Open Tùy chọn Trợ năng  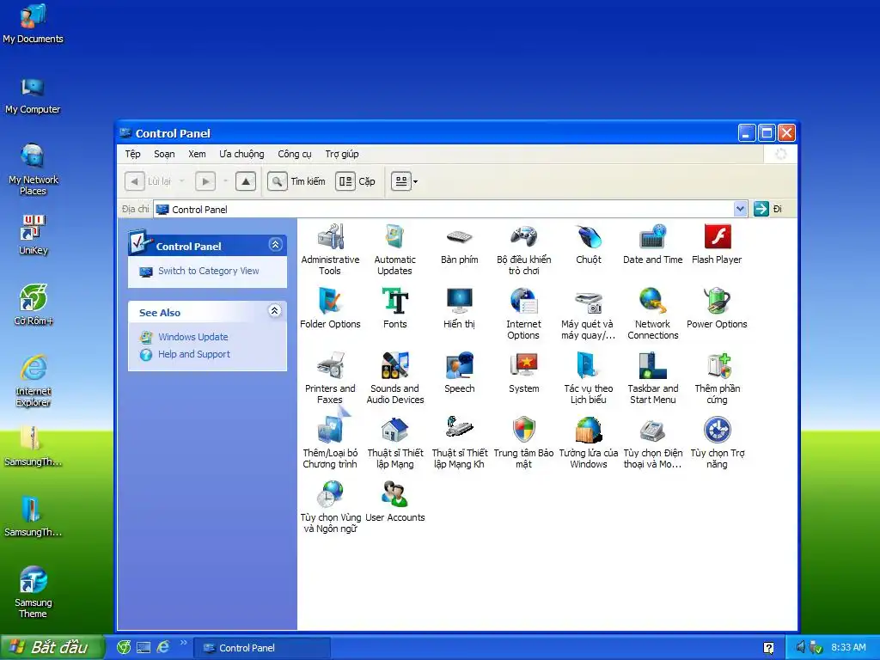pos(717,443)
